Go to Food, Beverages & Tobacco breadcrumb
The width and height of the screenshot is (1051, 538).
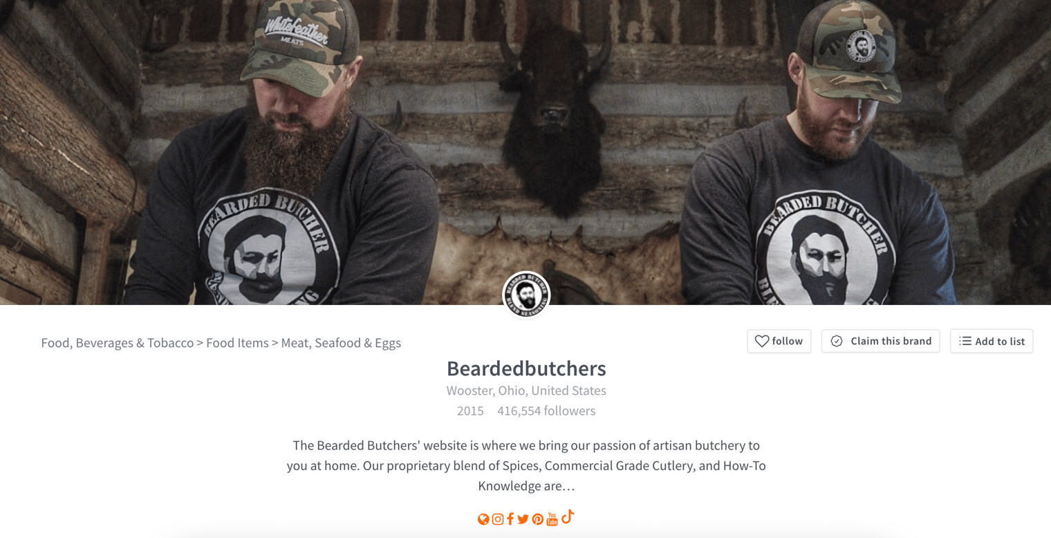[118, 343]
